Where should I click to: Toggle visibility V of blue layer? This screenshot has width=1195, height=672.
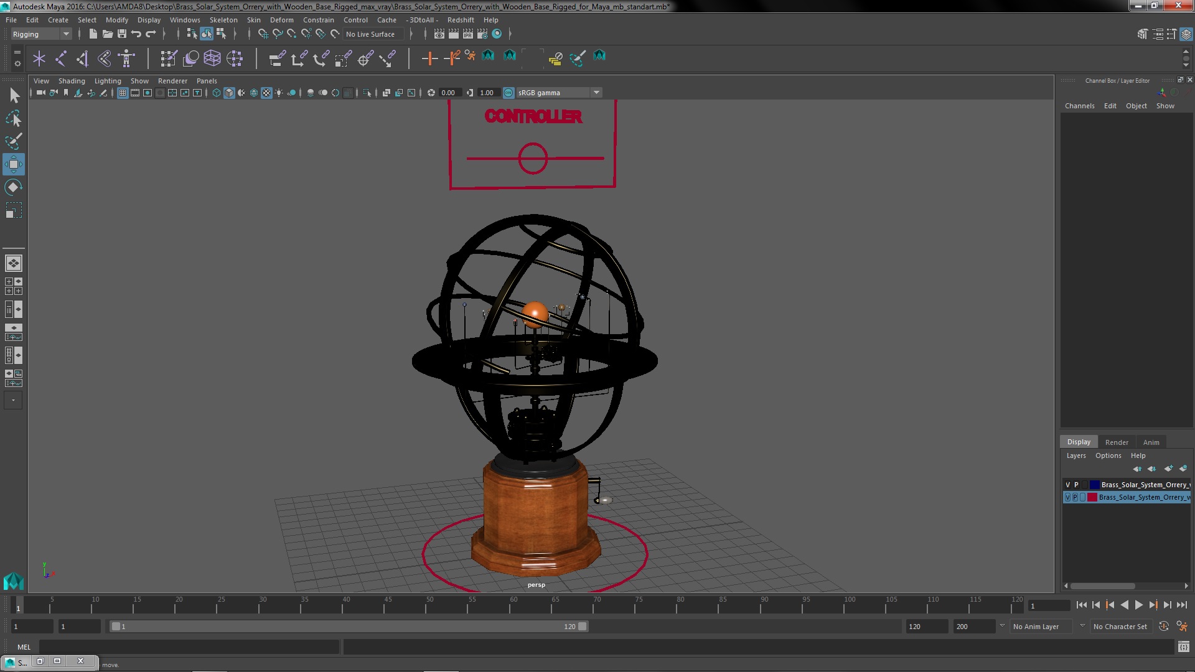tap(1068, 485)
